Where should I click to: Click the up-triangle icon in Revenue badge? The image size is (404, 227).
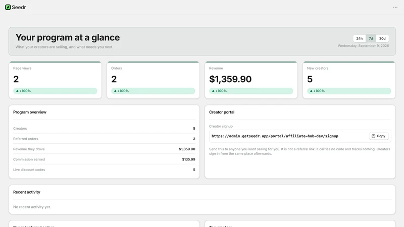coord(213,91)
